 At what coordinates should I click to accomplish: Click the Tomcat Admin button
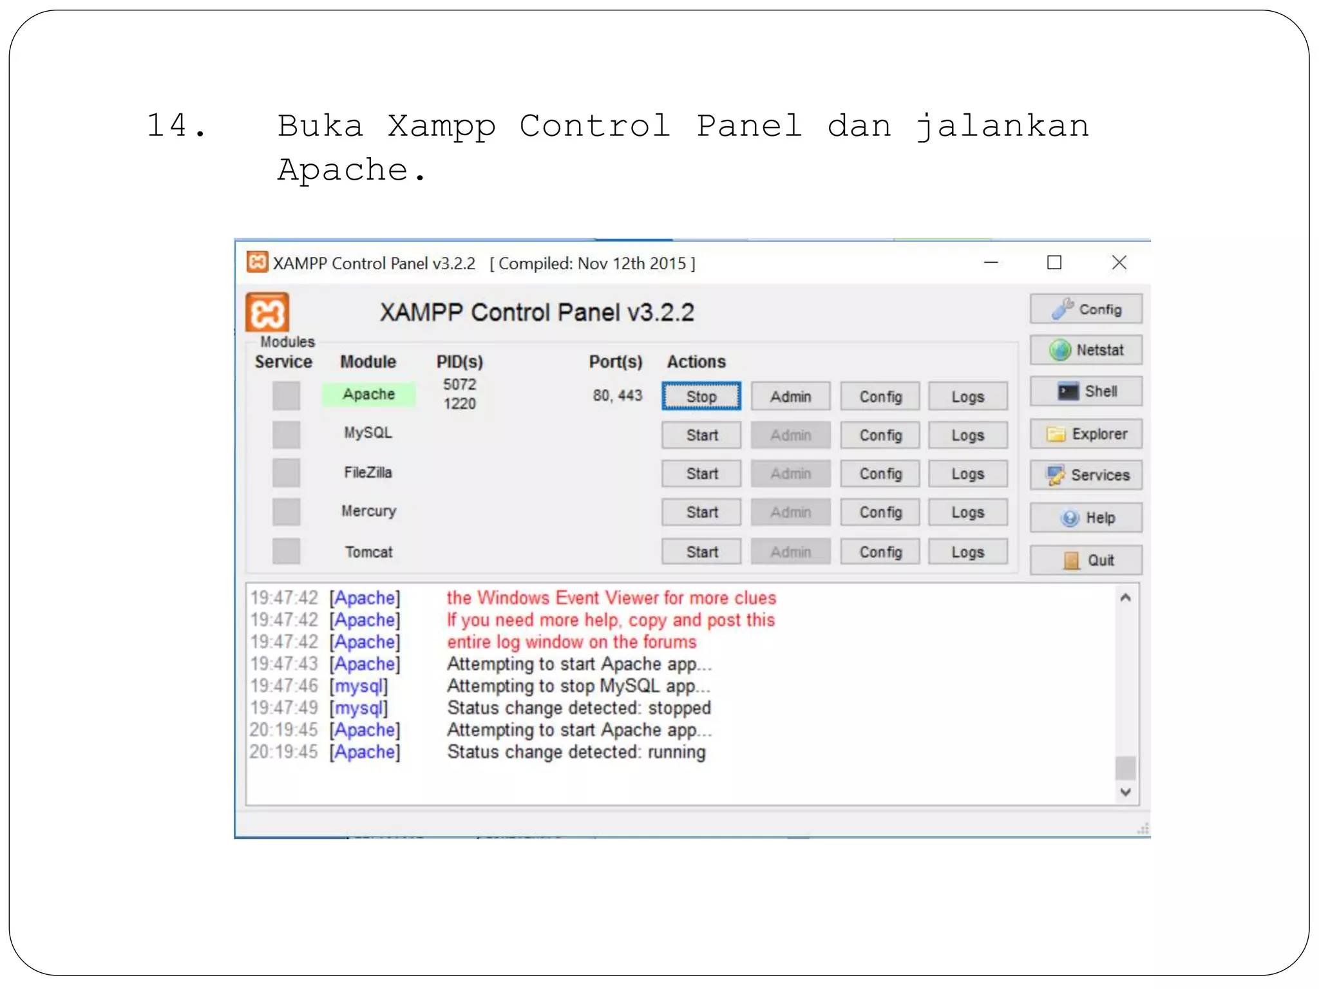[x=791, y=552]
